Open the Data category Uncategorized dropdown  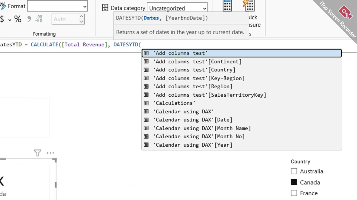pos(177,8)
